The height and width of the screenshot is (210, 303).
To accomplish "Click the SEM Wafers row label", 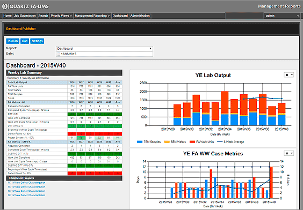I will click(15, 90).
